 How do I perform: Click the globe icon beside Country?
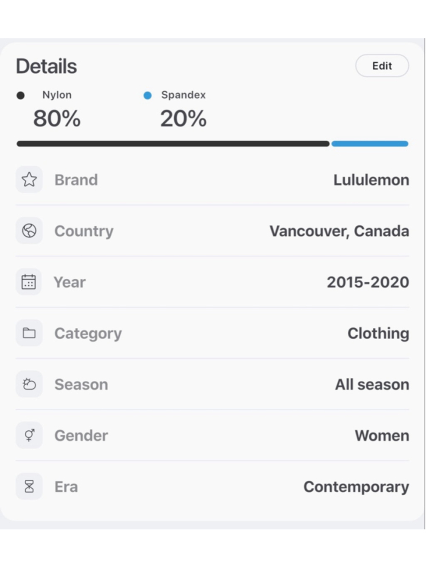[x=29, y=231]
